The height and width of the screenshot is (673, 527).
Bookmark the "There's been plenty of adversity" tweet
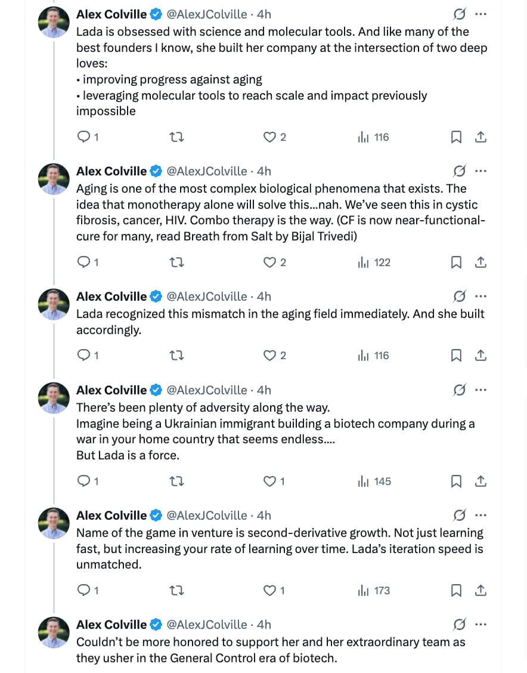(456, 481)
